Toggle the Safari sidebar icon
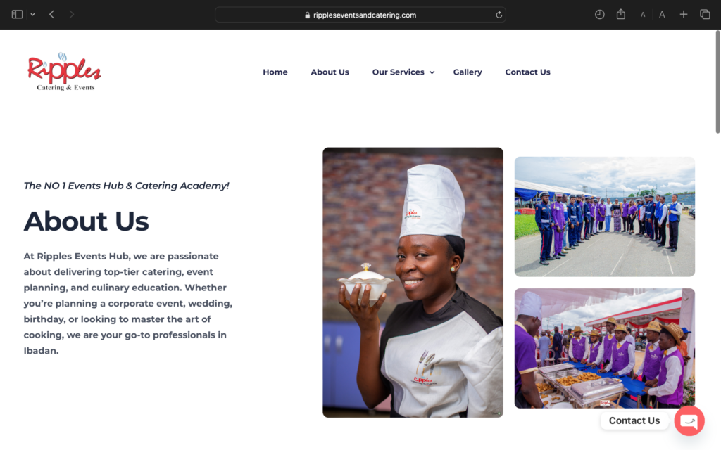Screen dimensions: 721x450 tap(17, 15)
